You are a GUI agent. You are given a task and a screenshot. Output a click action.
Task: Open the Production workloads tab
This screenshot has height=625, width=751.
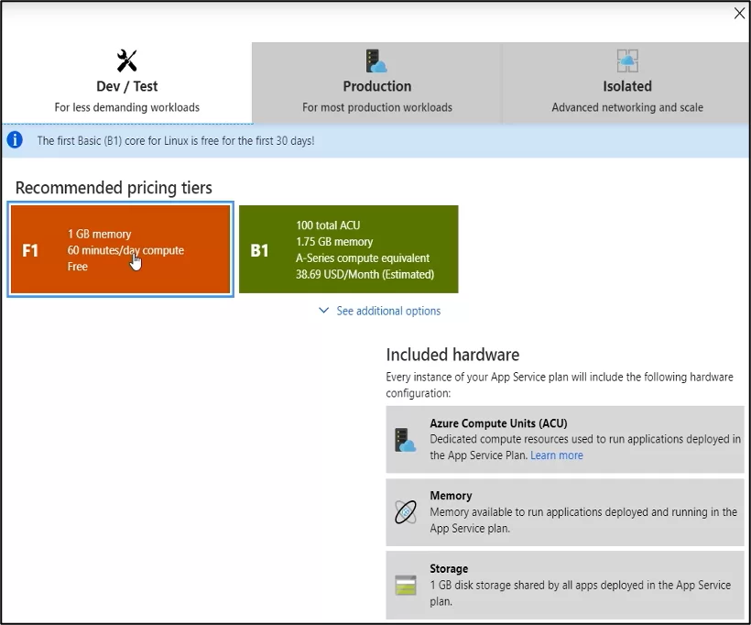tap(377, 82)
